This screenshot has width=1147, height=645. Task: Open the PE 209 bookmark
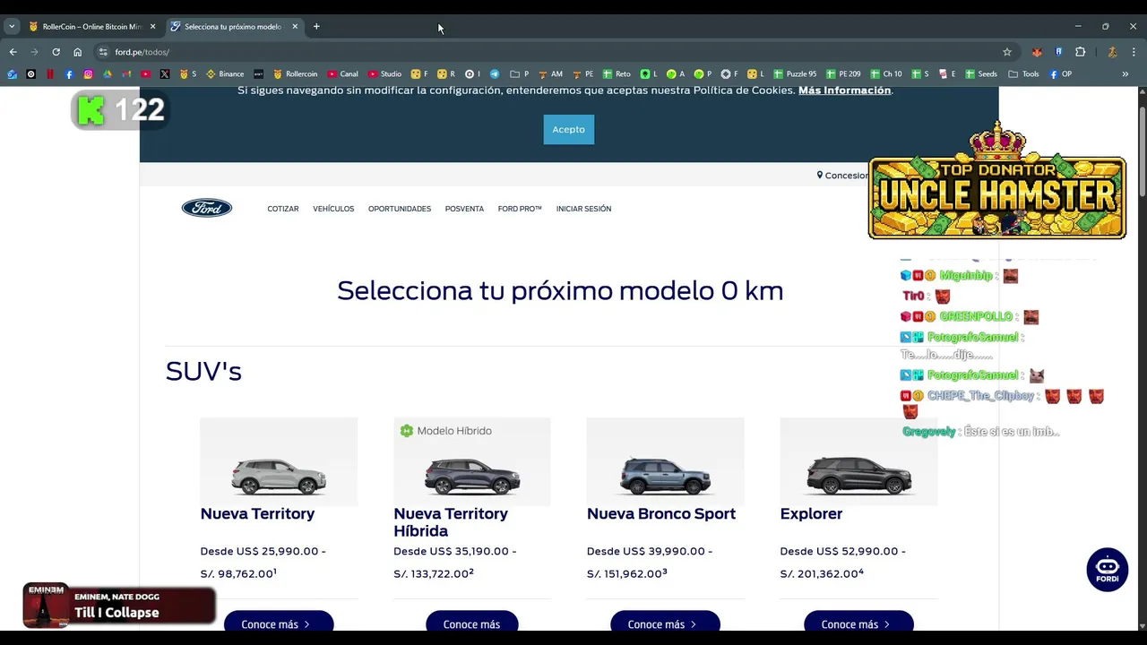843,74
